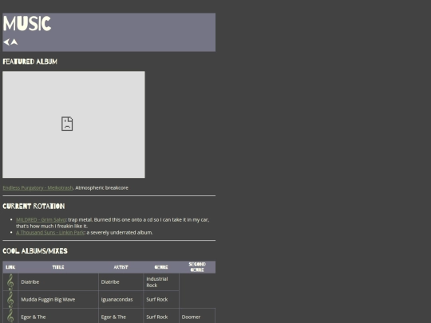Viewport: 431px width, 323px height.
Task: Select the Mudda Fuggin Big Wave title cell
Action: pyautogui.click(x=58, y=299)
